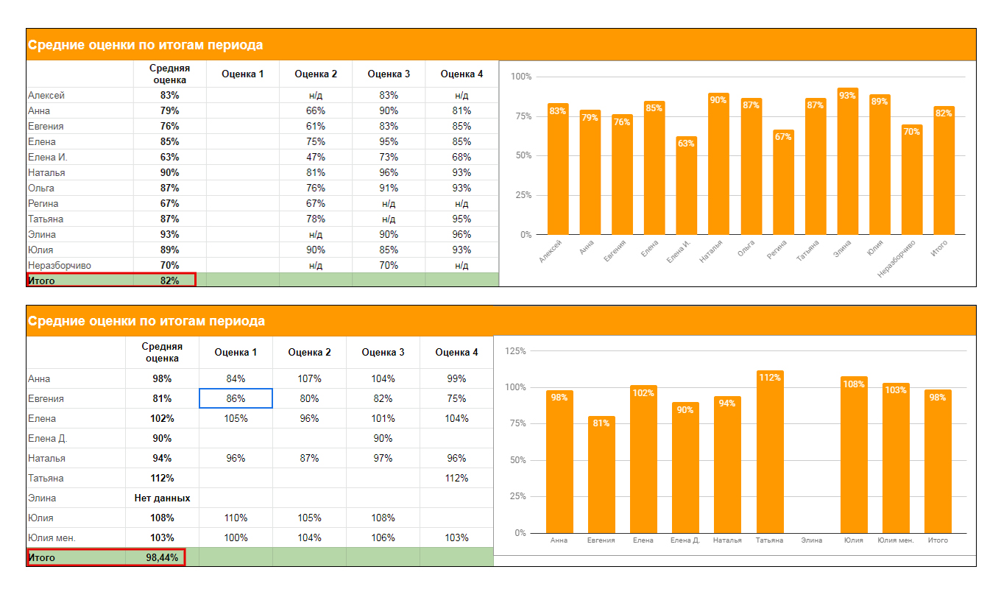Click the 90% chart bar for Елена Д.

685,468
